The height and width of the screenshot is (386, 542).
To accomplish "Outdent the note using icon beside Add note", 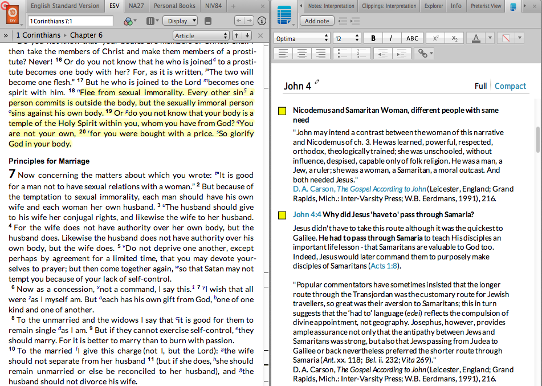I will (x=343, y=21).
